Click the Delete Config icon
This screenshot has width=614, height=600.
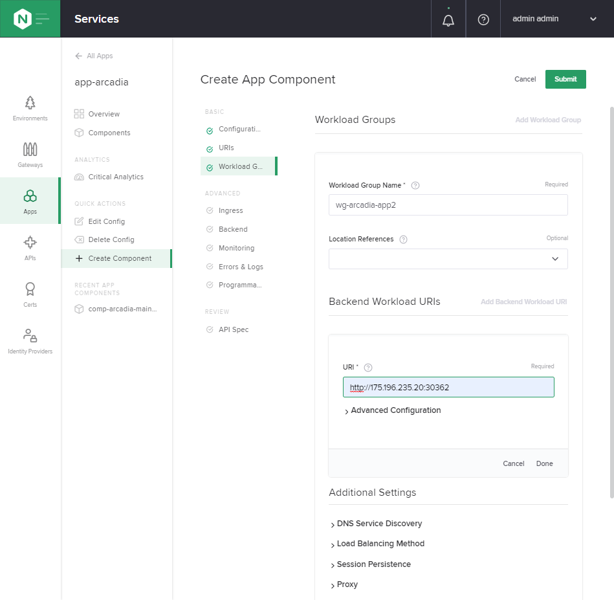(x=79, y=239)
